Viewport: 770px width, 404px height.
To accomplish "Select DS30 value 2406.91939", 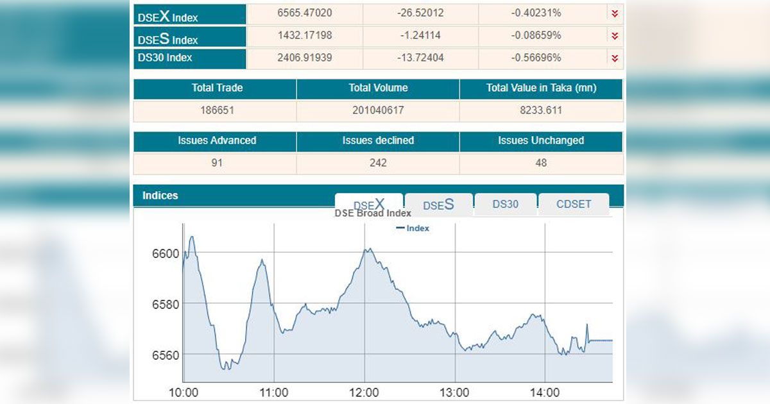I will [x=305, y=58].
